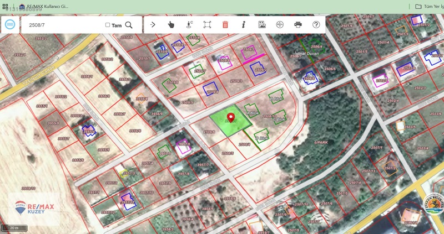Select the A Blok building outline
Viewport: 444px width, 234px height.
251,111
